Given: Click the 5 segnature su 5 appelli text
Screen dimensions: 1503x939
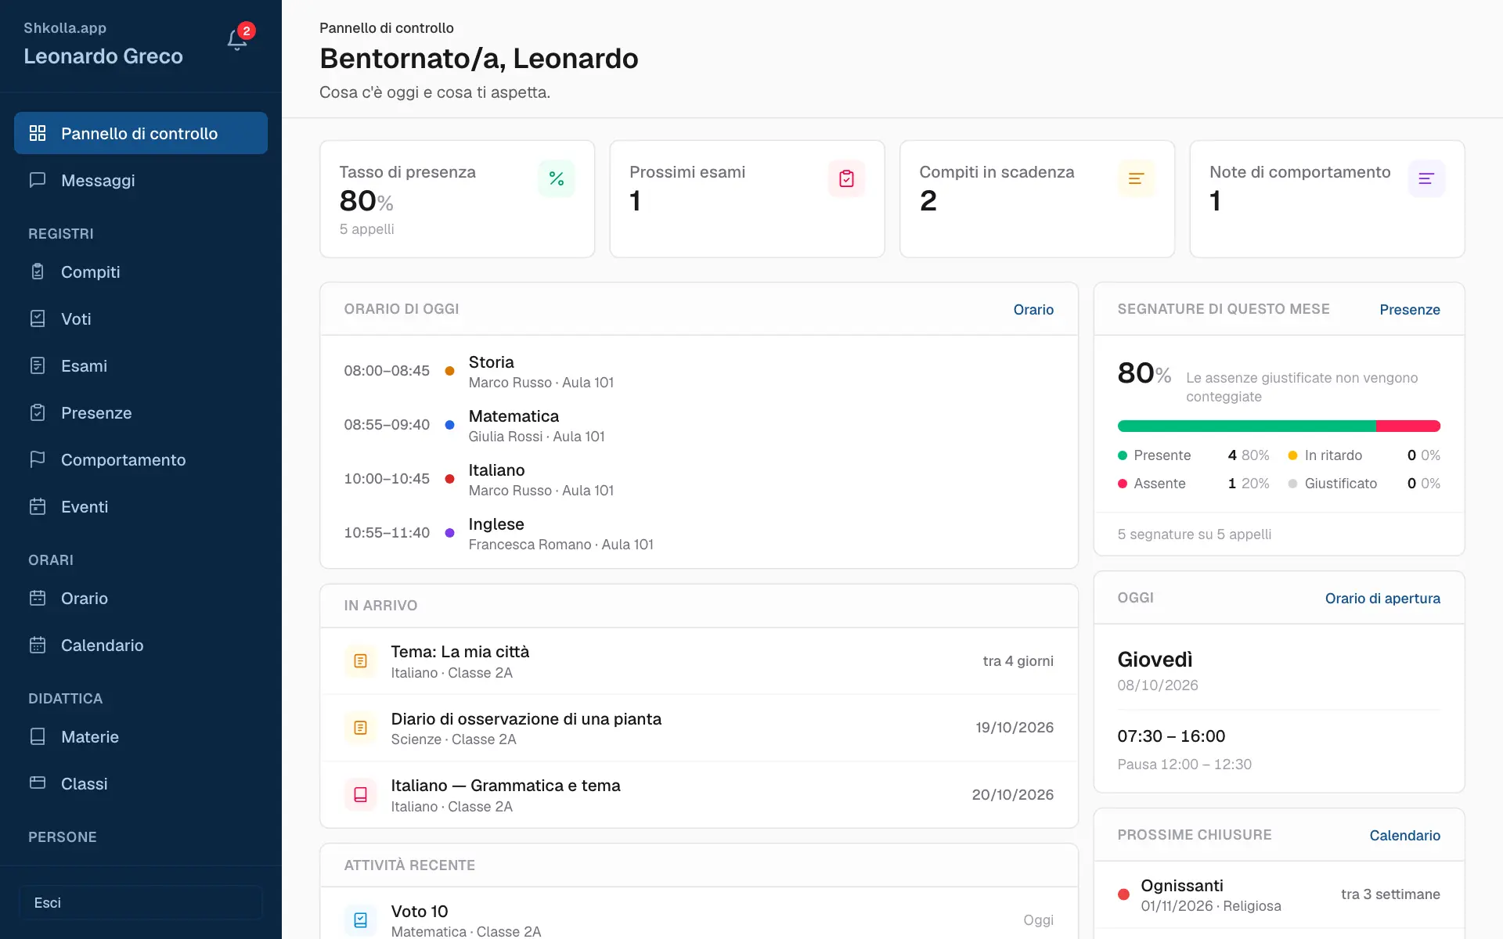Looking at the screenshot, I should [x=1194, y=534].
